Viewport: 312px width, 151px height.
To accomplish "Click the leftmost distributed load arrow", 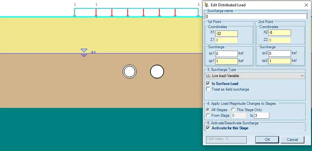I will tap(74, 12).
